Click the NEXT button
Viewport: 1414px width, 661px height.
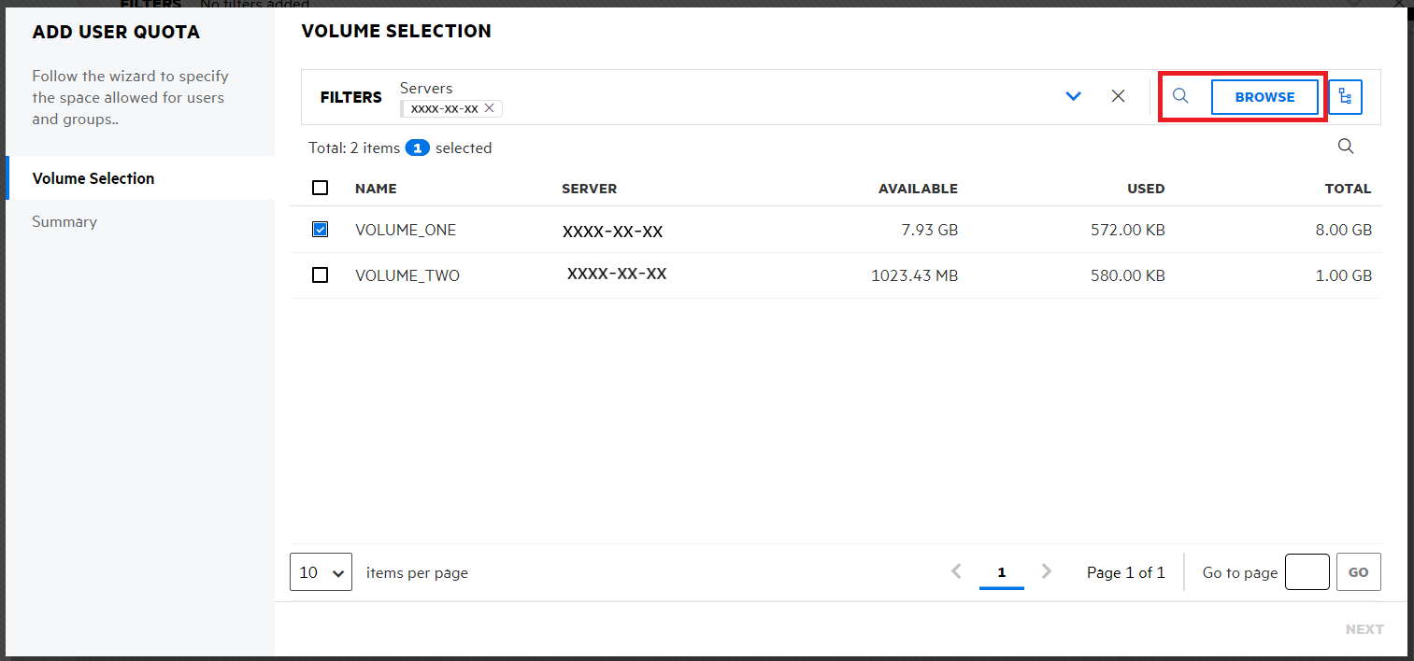[1364, 629]
